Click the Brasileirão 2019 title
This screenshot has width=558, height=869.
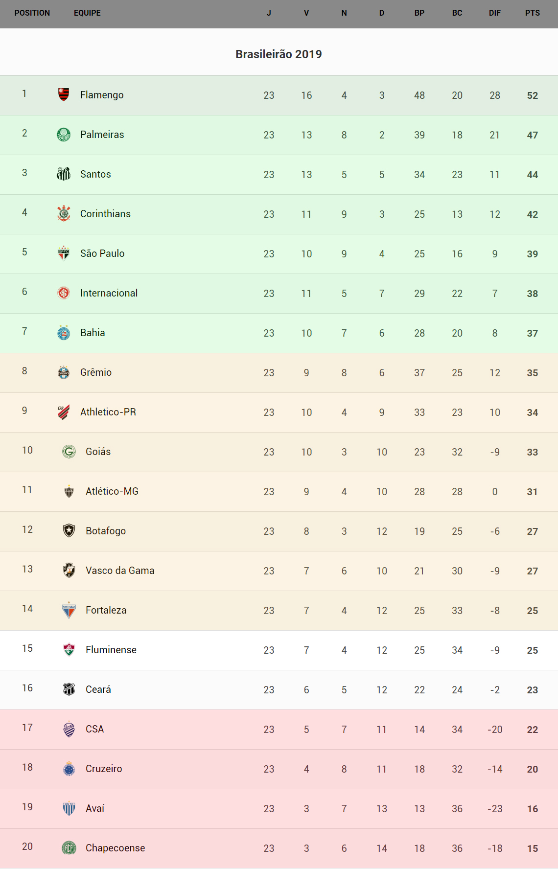(x=279, y=54)
